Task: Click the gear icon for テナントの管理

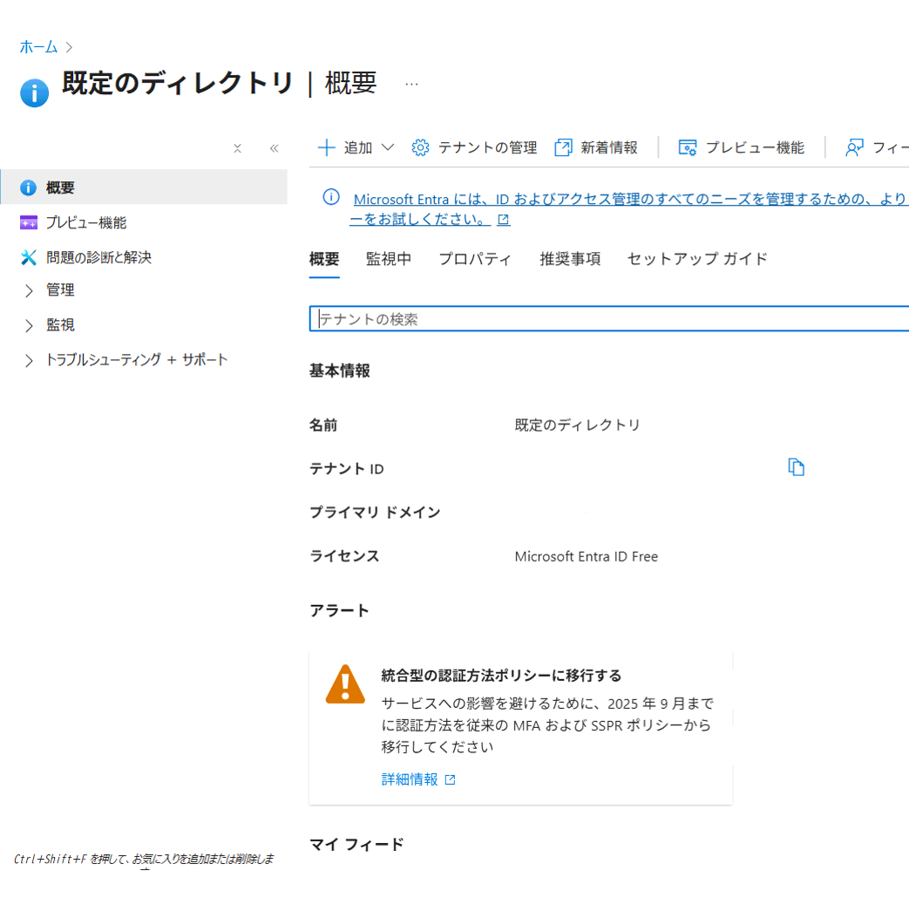Action: (421, 147)
